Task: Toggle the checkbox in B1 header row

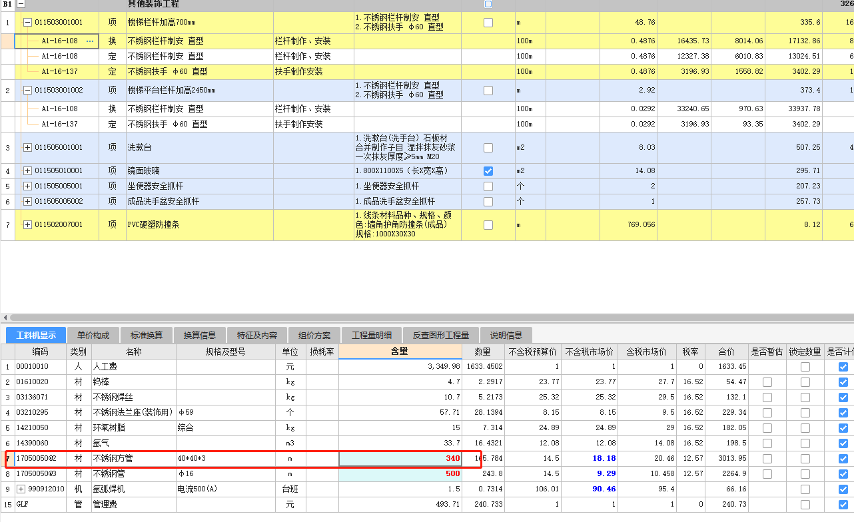Action: pyautogui.click(x=488, y=4)
